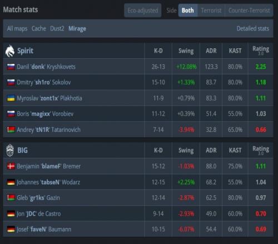Click the Swing column header for Spirit
Screen dimensions: 278x244
[x=186, y=51]
